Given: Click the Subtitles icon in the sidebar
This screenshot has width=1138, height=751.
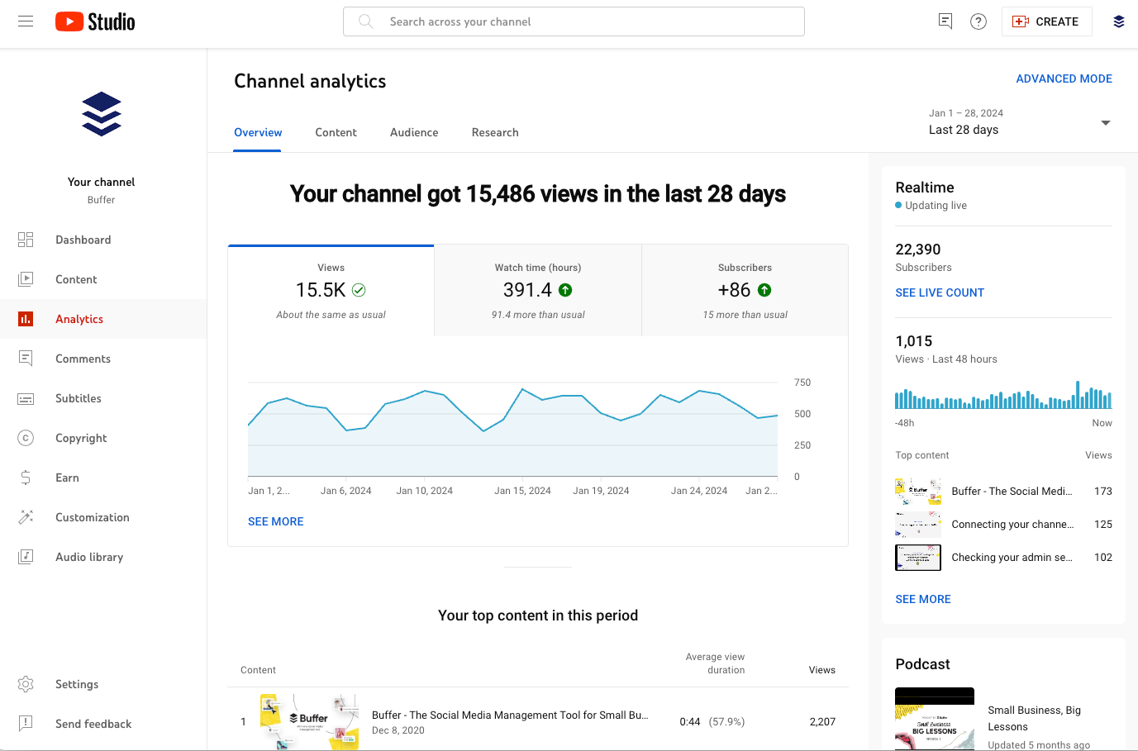Looking at the screenshot, I should pos(25,398).
